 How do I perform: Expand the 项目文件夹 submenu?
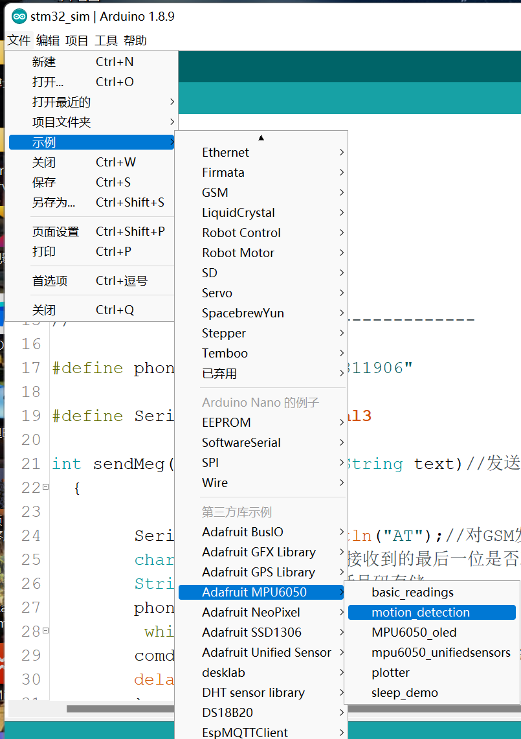point(91,122)
